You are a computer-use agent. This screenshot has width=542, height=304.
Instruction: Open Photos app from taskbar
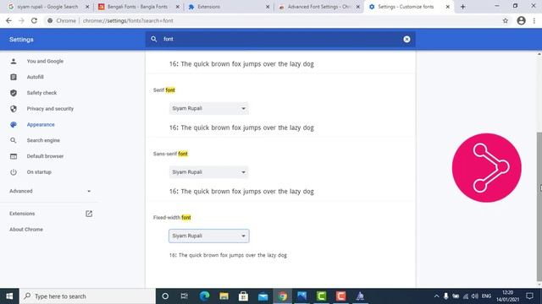301,296
